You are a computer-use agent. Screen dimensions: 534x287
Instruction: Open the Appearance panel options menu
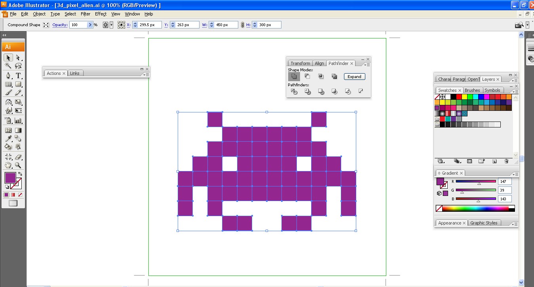pos(514,224)
